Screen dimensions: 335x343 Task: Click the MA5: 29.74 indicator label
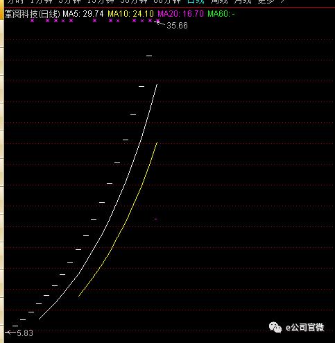pos(83,14)
